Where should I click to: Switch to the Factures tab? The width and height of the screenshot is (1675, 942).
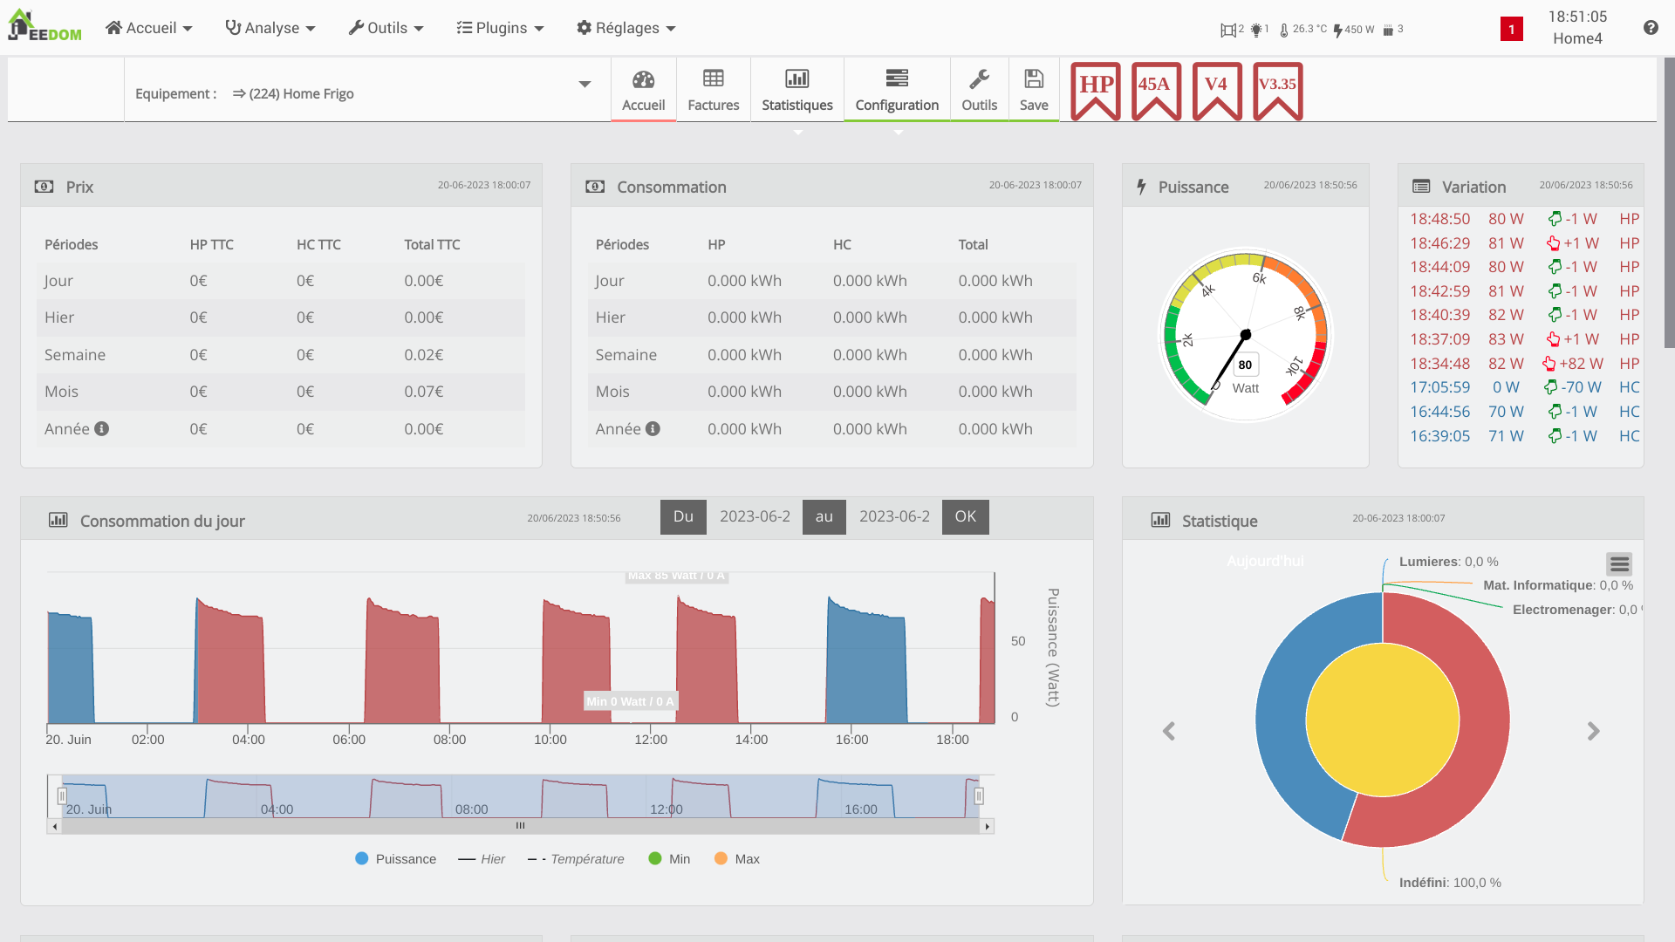(x=713, y=91)
